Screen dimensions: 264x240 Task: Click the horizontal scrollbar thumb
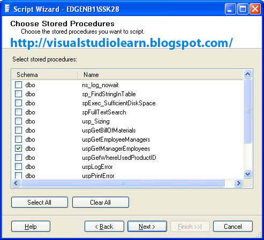(x=123, y=183)
